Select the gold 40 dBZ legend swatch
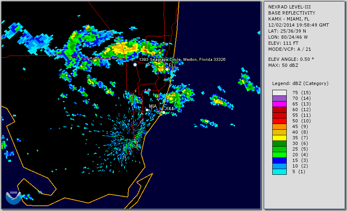 279,132
